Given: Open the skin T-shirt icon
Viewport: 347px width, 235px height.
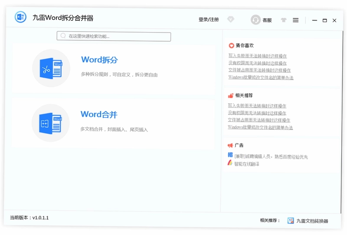Looking at the screenshot, I should click(284, 20).
